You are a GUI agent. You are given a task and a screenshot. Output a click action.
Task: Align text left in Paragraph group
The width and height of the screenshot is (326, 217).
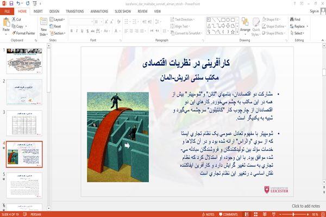[126, 31]
